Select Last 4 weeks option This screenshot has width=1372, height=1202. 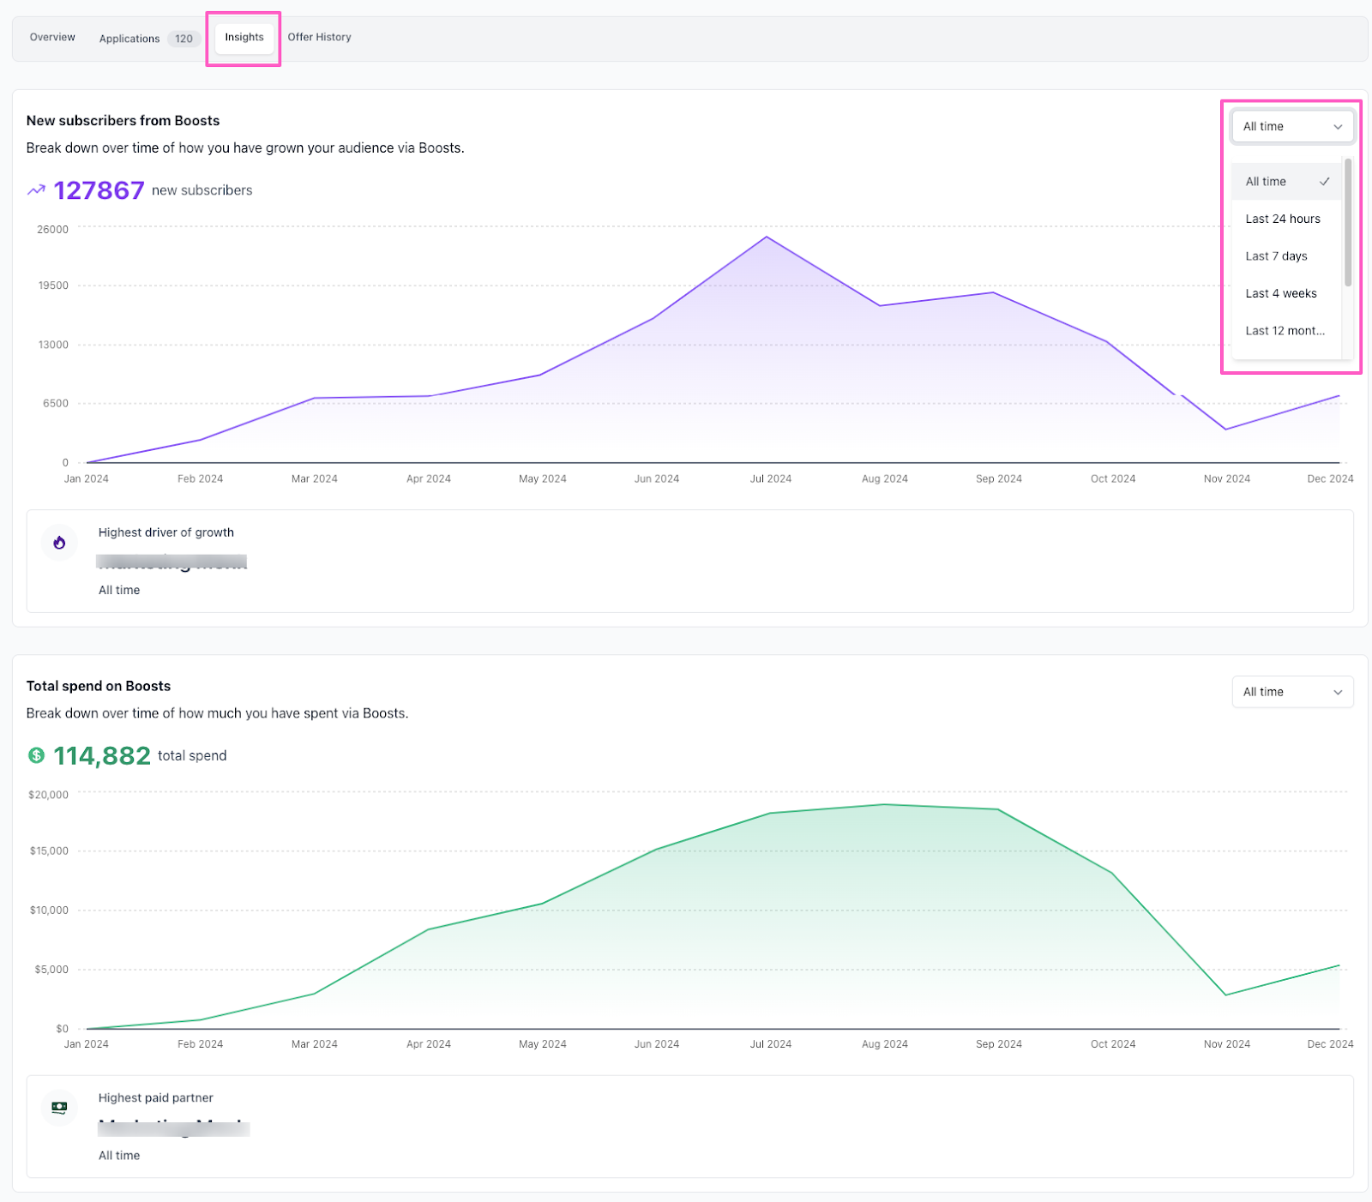tap(1281, 294)
